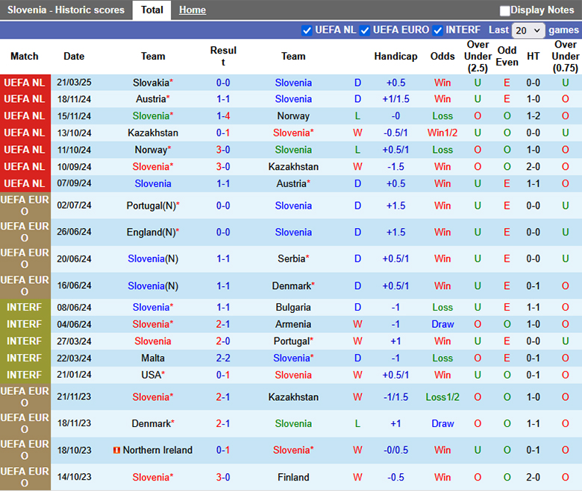
Task: Open Norway team in 15/11/24 row
Action: pos(293,116)
